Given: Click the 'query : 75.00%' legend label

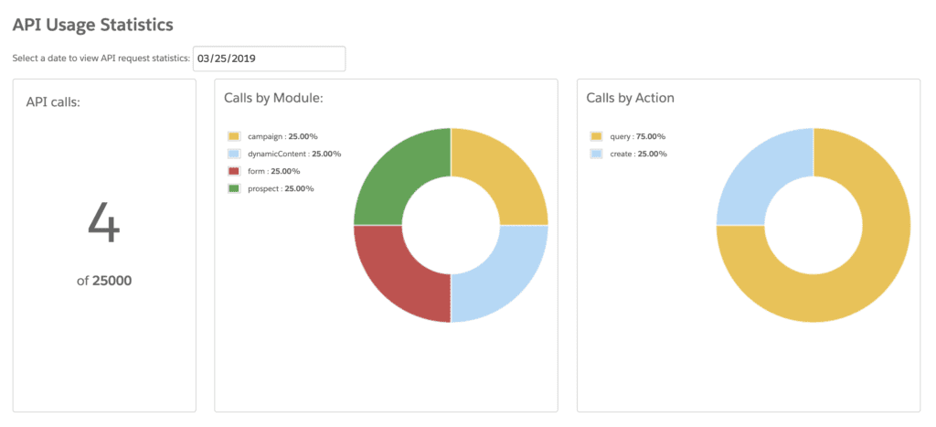Looking at the screenshot, I should [x=637, y=137].
